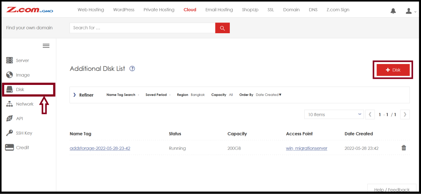The width and height of the screenshot is (421, 194).
Task: Open the DNS menu
Action: 313,10
